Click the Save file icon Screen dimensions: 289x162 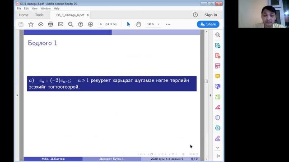coord(21,24)
